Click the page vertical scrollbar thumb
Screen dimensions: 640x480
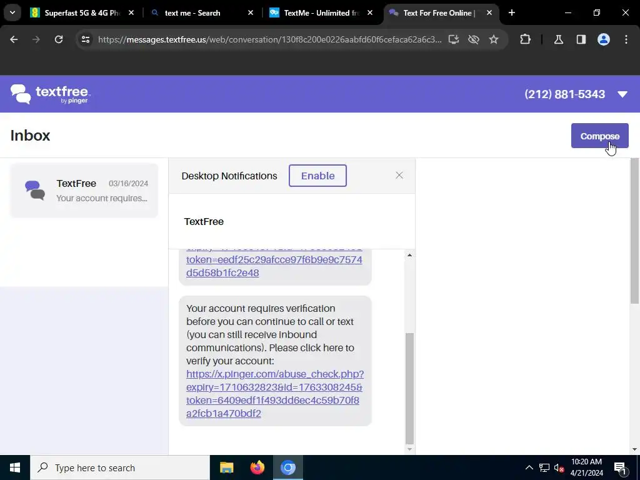634,231
